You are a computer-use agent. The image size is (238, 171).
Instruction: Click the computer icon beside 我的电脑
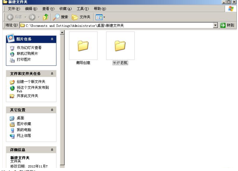coord(12,130)
